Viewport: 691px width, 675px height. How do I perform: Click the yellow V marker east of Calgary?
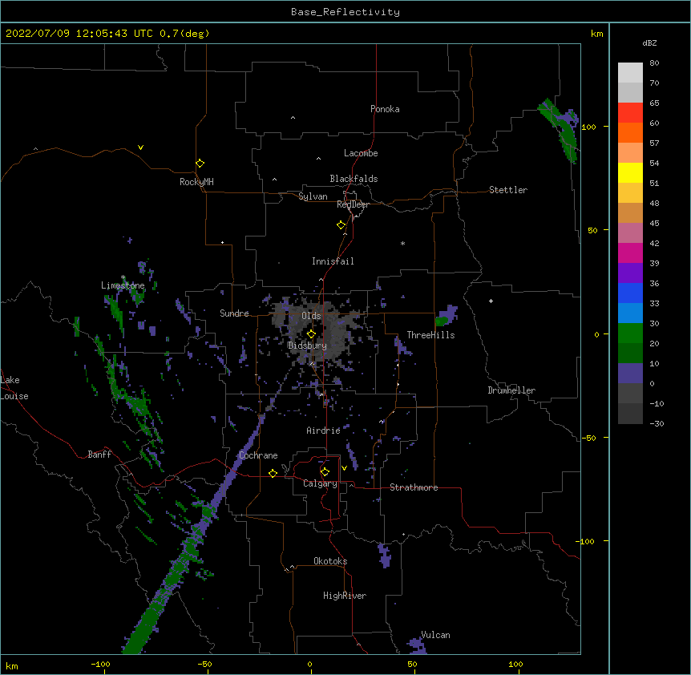pyautogui.click(x=344, y=468)
